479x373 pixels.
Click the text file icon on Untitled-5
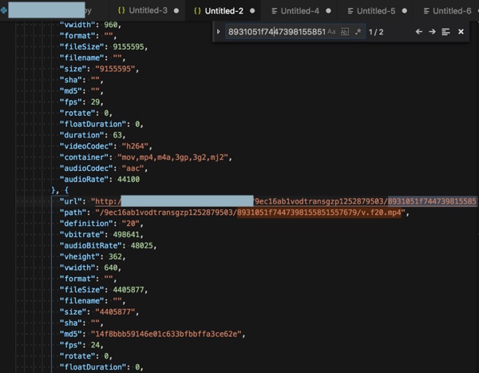[x=350, y=11]
